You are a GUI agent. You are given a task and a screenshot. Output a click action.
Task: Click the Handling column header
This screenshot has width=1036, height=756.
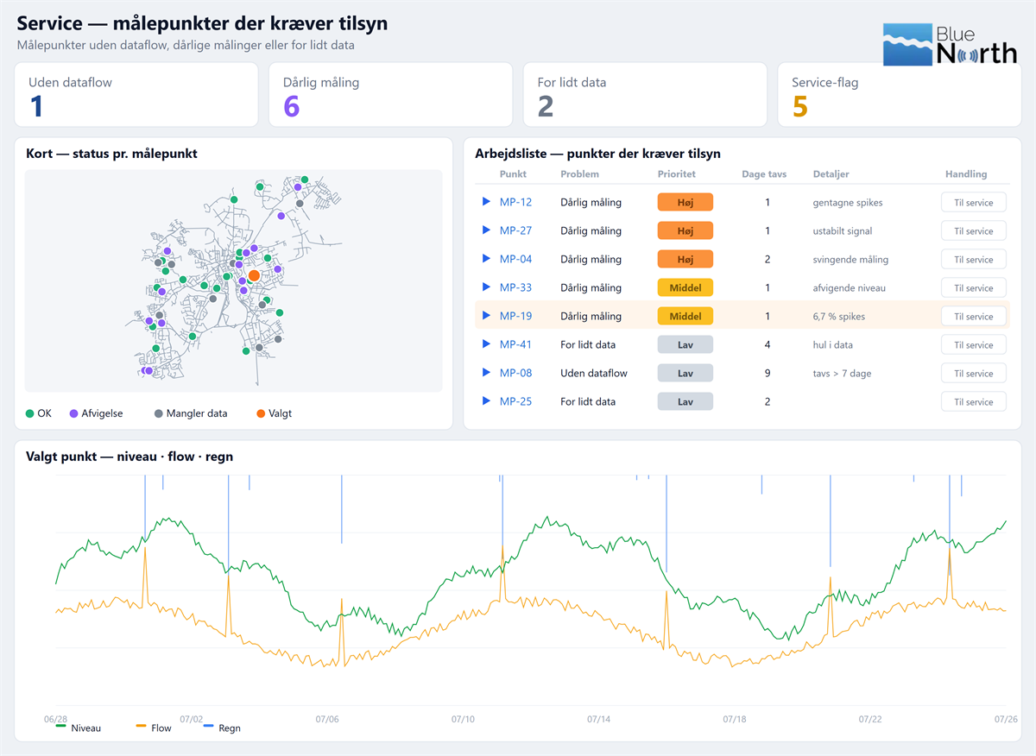(966, 174)
